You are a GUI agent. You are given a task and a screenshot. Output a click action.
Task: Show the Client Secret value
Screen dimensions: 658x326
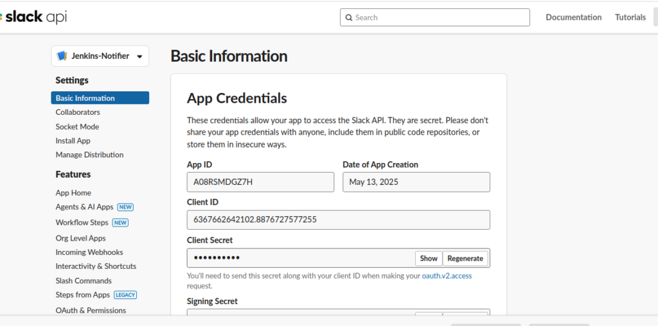pyautogui.click(x=429, y=259)
